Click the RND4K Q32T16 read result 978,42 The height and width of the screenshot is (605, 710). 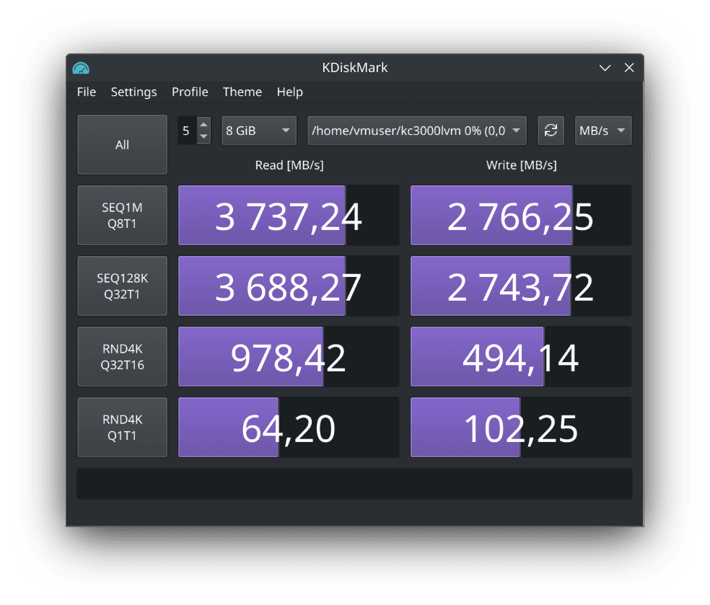click(289, 356)
